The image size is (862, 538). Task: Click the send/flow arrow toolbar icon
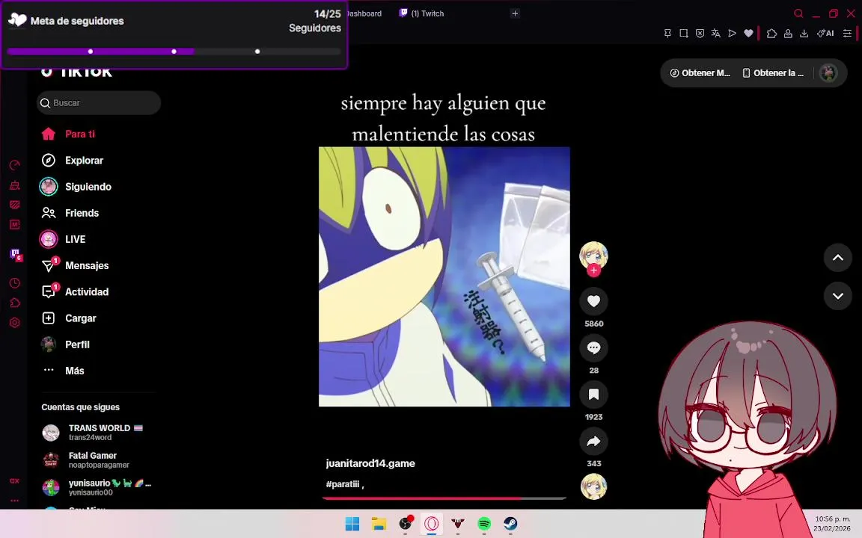tap(732, 34)
